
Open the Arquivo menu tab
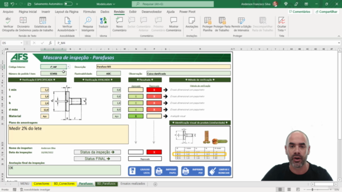pyautogui.click(x=8, y=12)
